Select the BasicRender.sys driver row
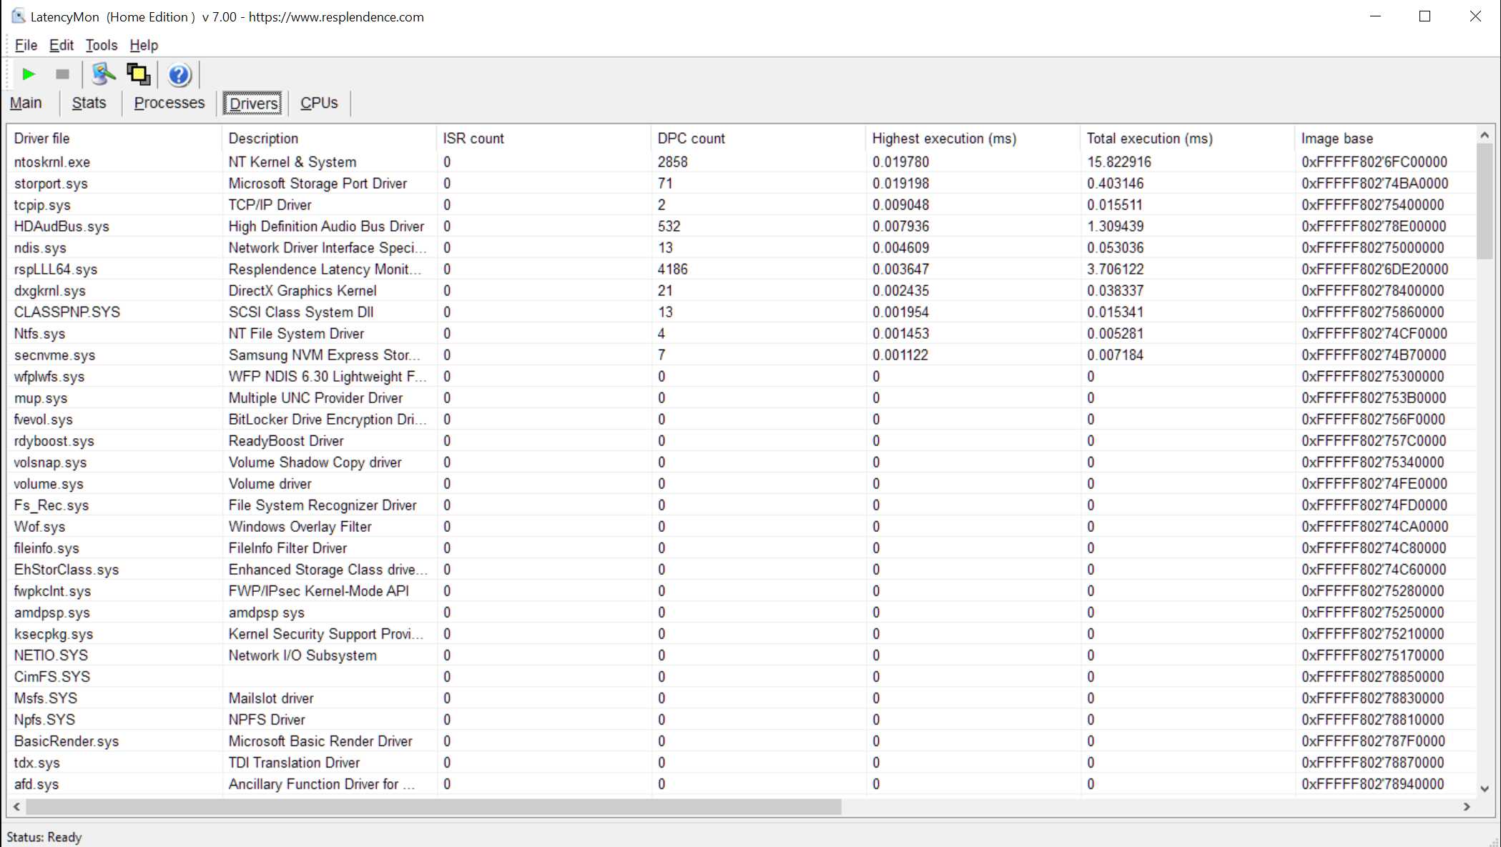The width and height of the screenshot is (1501, 847). click(742, 741)
